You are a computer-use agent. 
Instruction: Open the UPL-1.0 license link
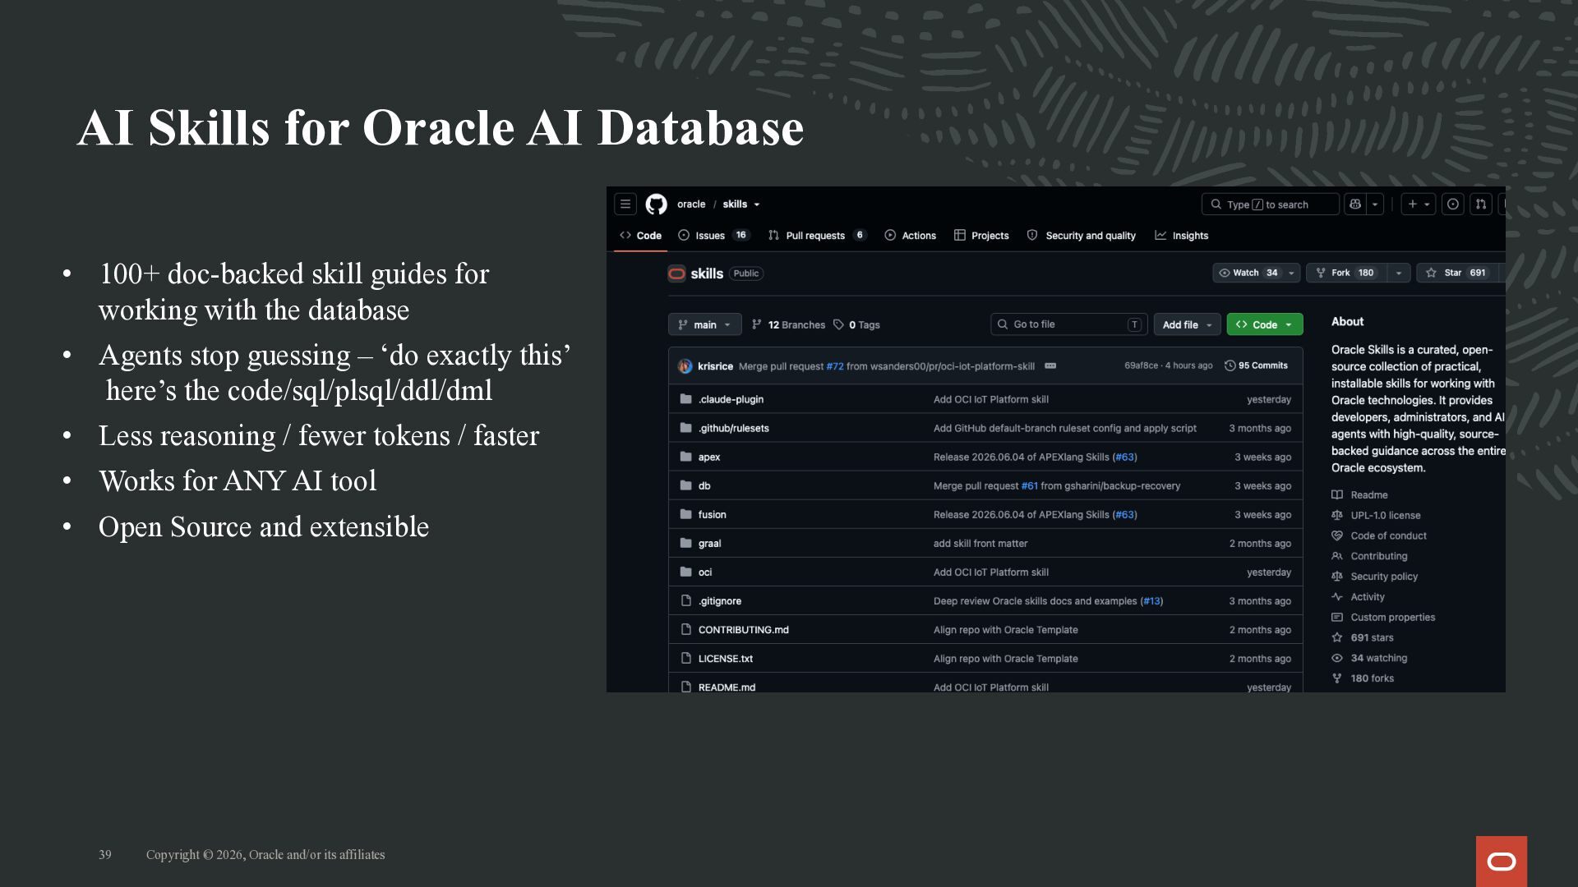(1386, 515)
